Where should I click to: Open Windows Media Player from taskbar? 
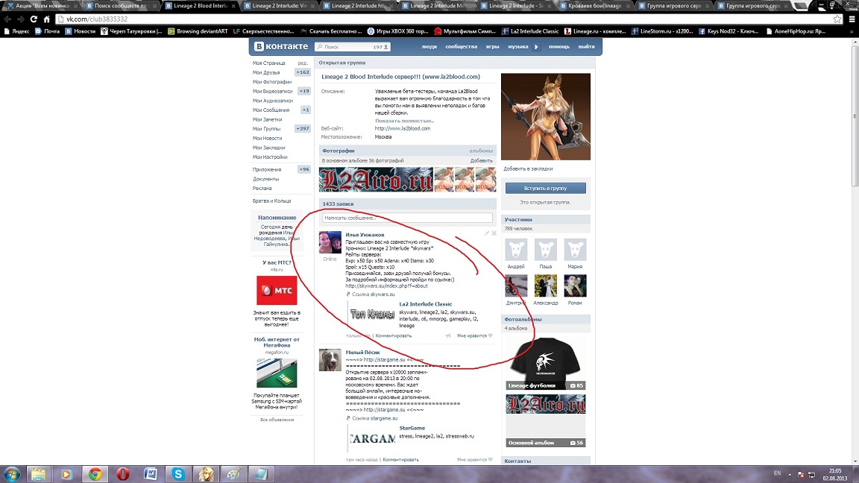tap(66, 474)
